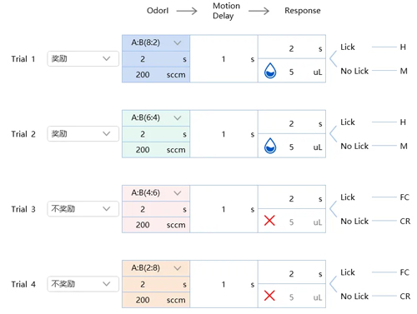The height and width of the screenshot is (314, 417).
Task: Click Trial 1 odor duration 2 s field
Action: point(156,59)
